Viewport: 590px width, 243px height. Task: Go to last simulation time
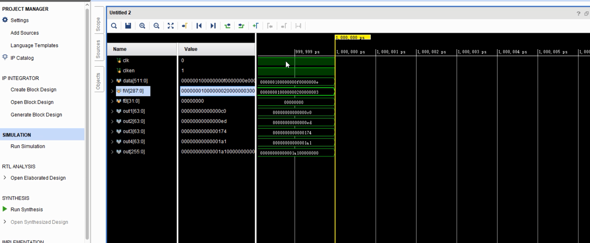213,26
